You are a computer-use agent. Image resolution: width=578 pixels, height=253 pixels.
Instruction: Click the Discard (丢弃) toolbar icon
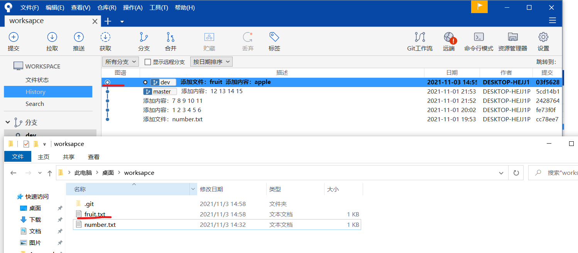point(248,37)
